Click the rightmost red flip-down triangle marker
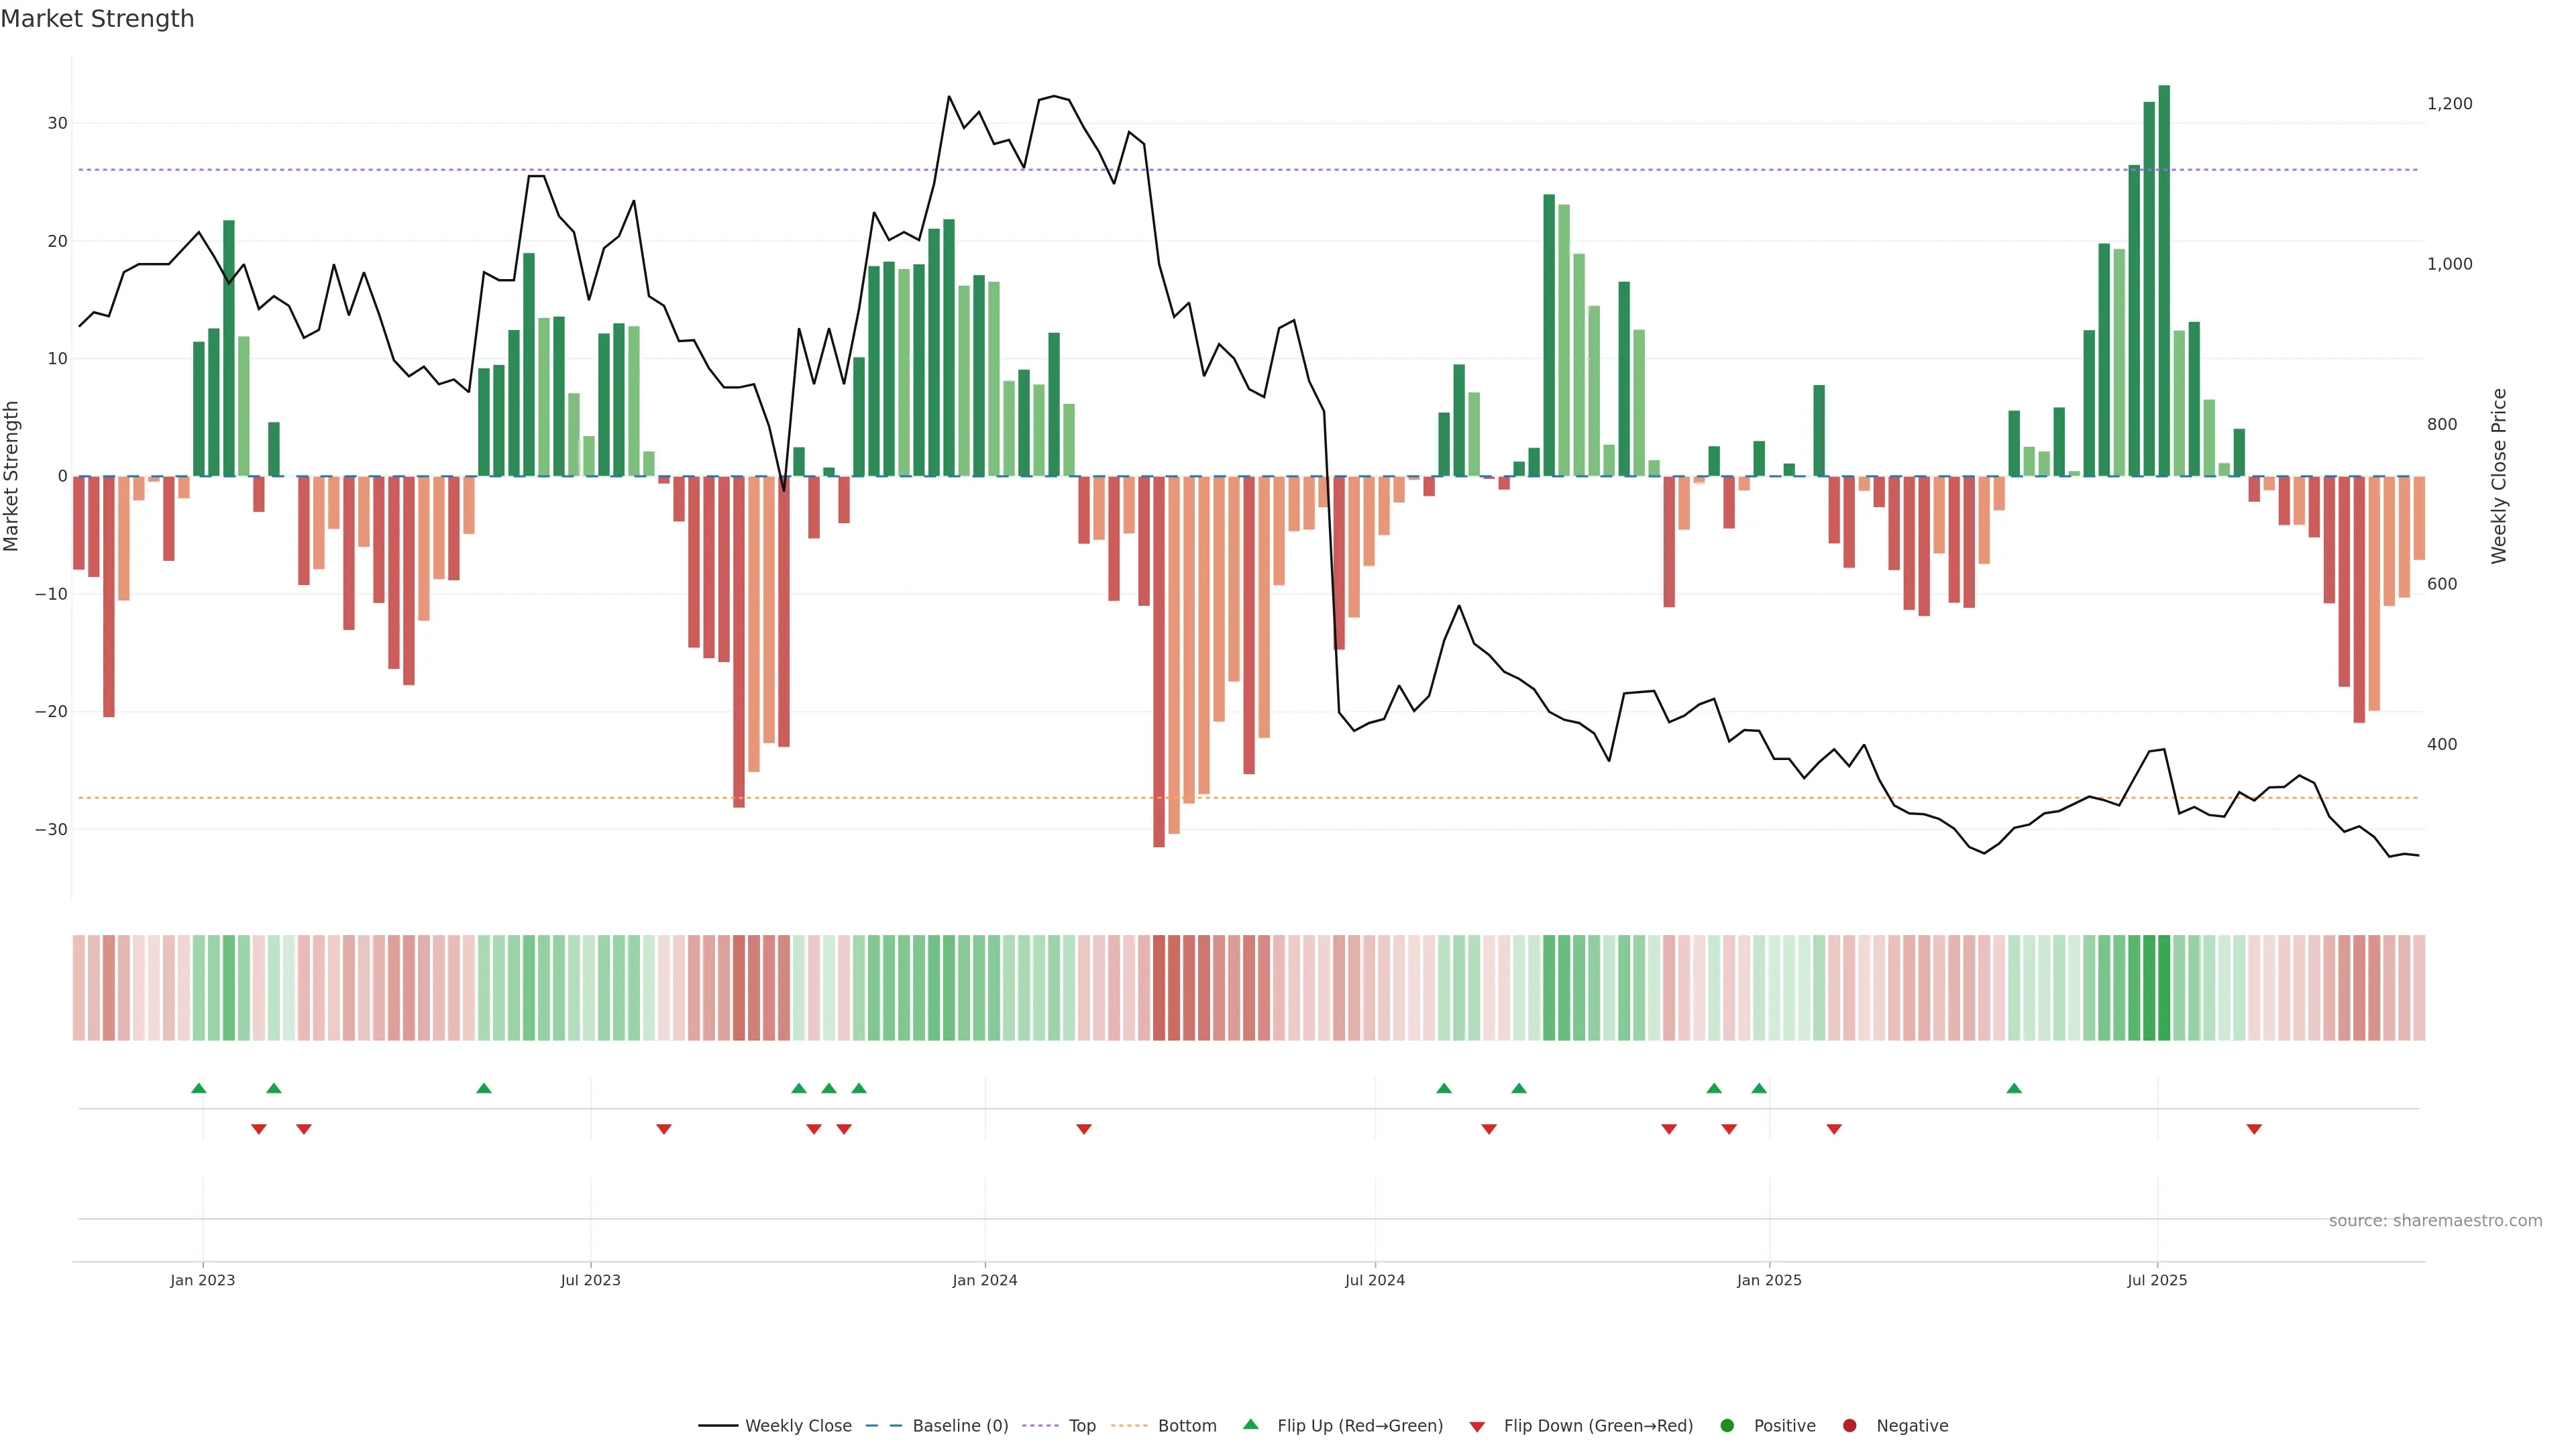 coord(2254,1129)
